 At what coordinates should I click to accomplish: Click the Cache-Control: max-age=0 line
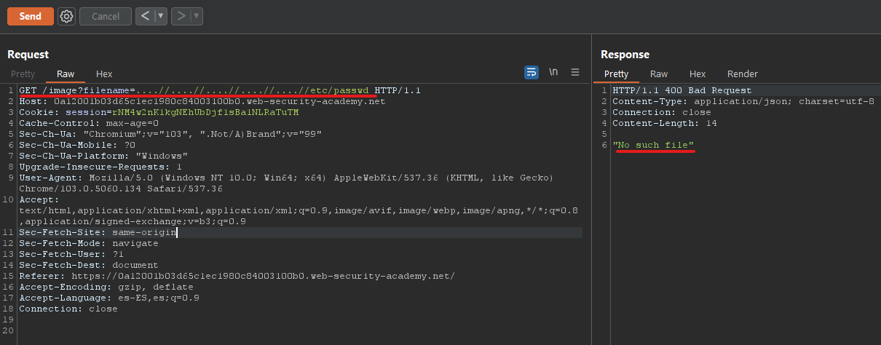tap(89, 123)
